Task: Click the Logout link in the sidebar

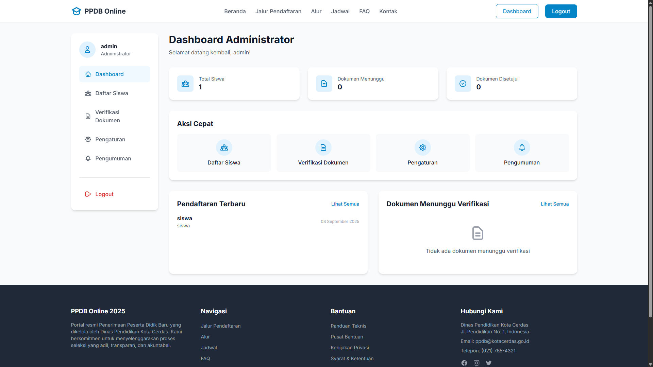Action: 104,194
